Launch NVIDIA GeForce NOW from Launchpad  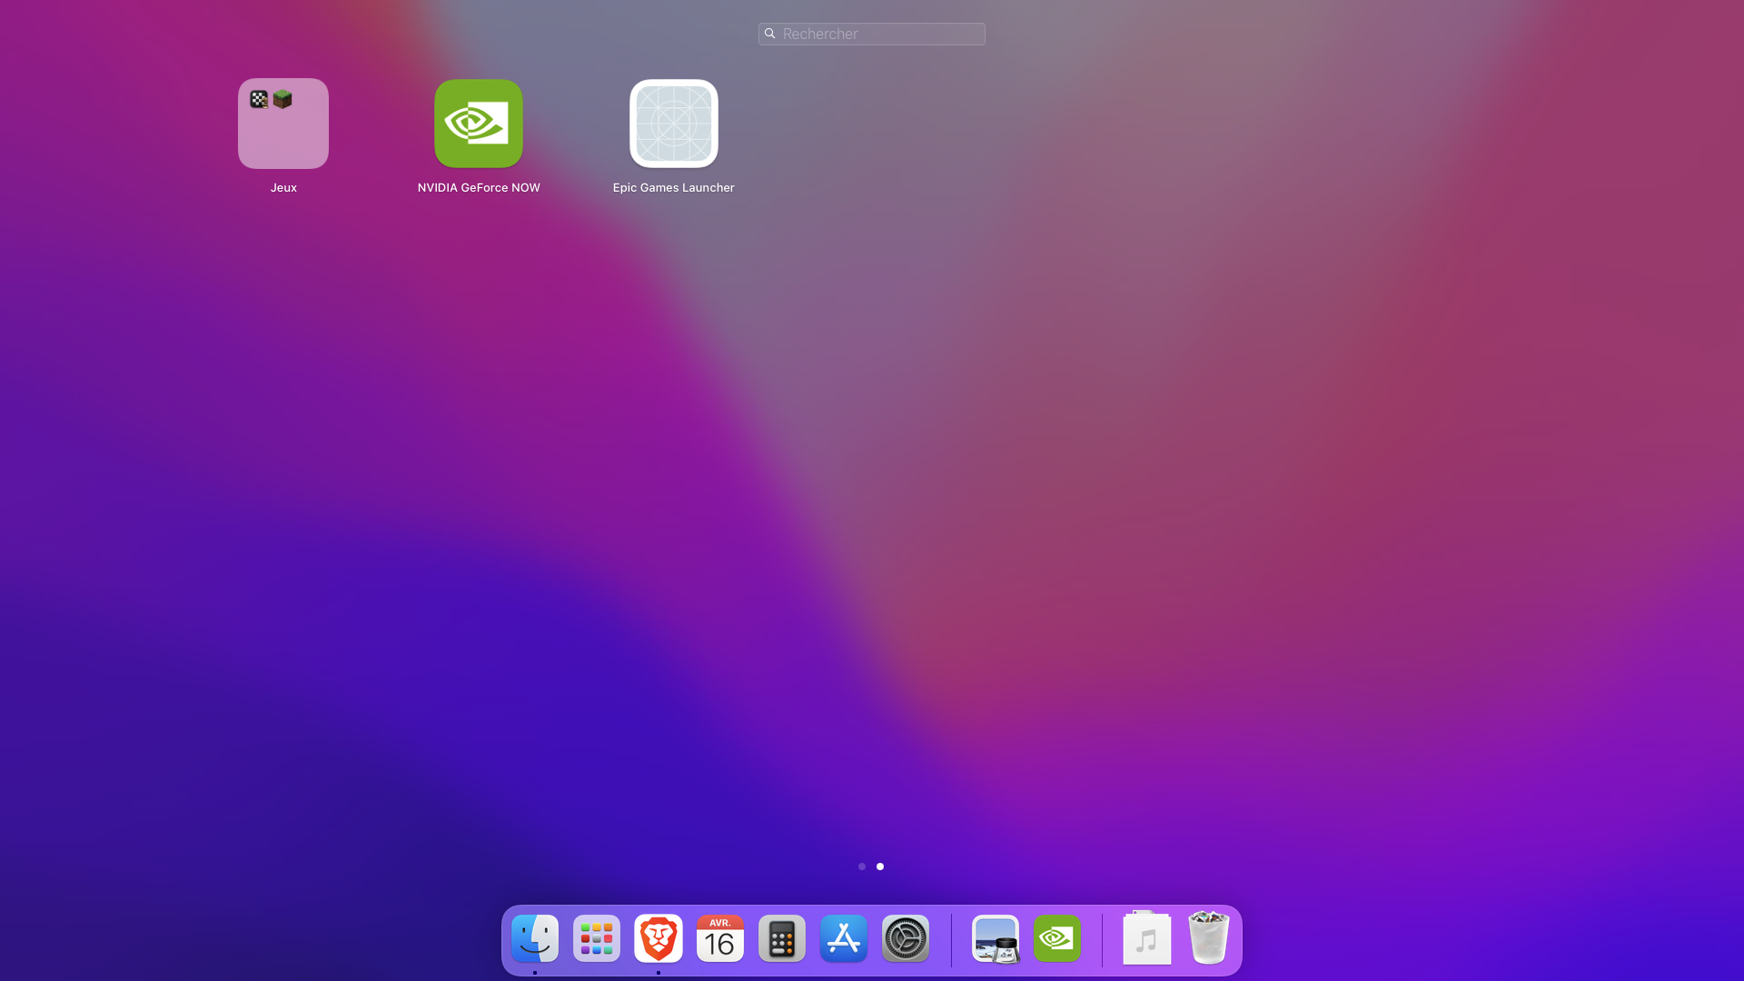pos(479,124)
